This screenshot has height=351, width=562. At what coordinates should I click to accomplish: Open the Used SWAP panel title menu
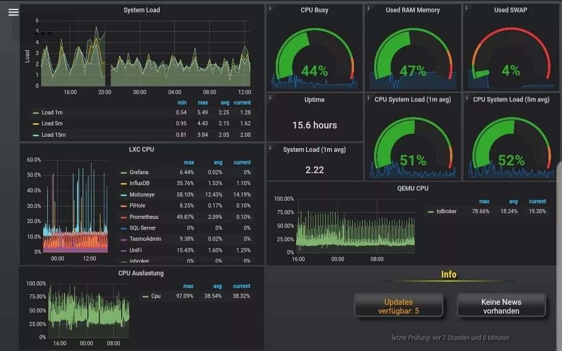pos(510,9)
